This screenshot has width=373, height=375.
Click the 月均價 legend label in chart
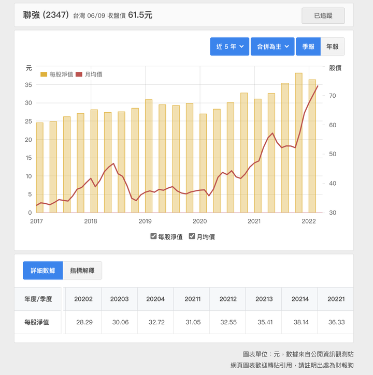[93, 74]
